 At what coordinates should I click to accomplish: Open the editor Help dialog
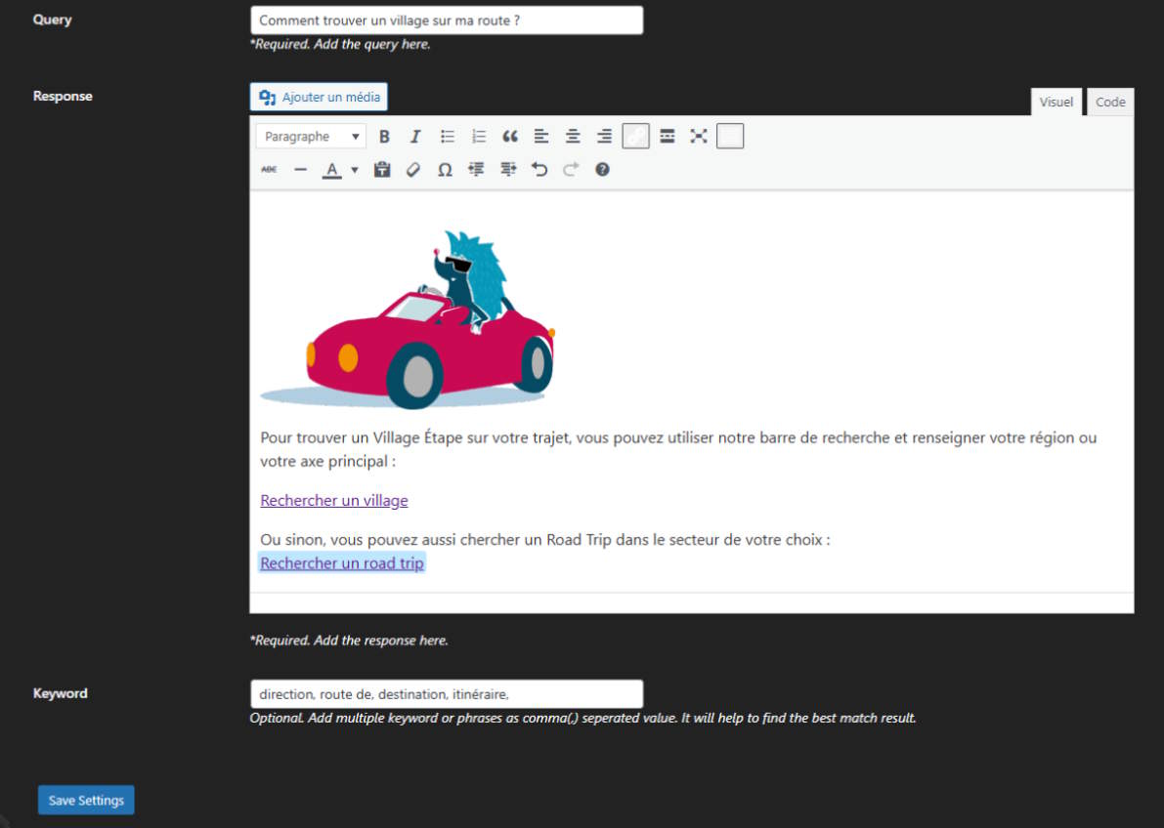pos(603,169)
